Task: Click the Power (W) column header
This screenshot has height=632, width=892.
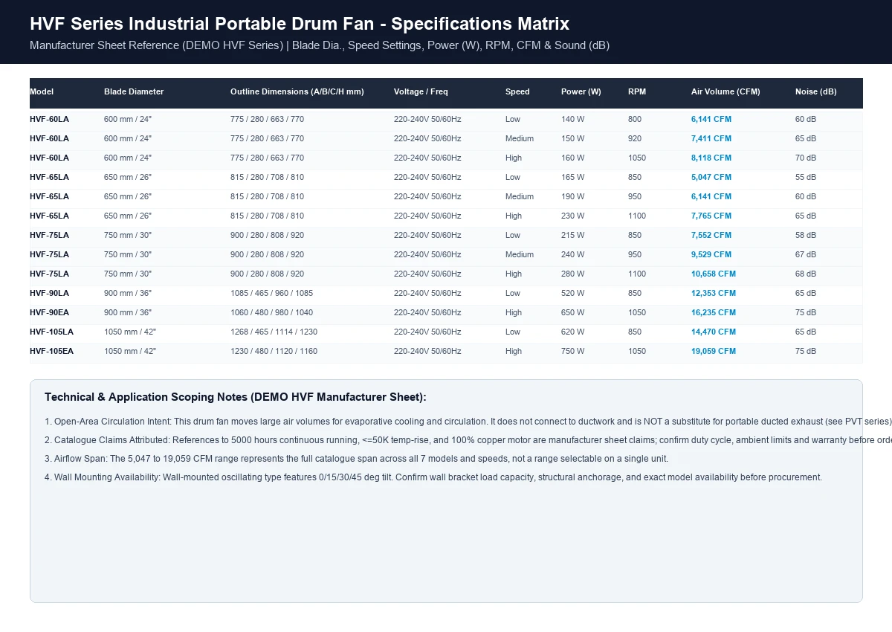Action: click(581, 92)
